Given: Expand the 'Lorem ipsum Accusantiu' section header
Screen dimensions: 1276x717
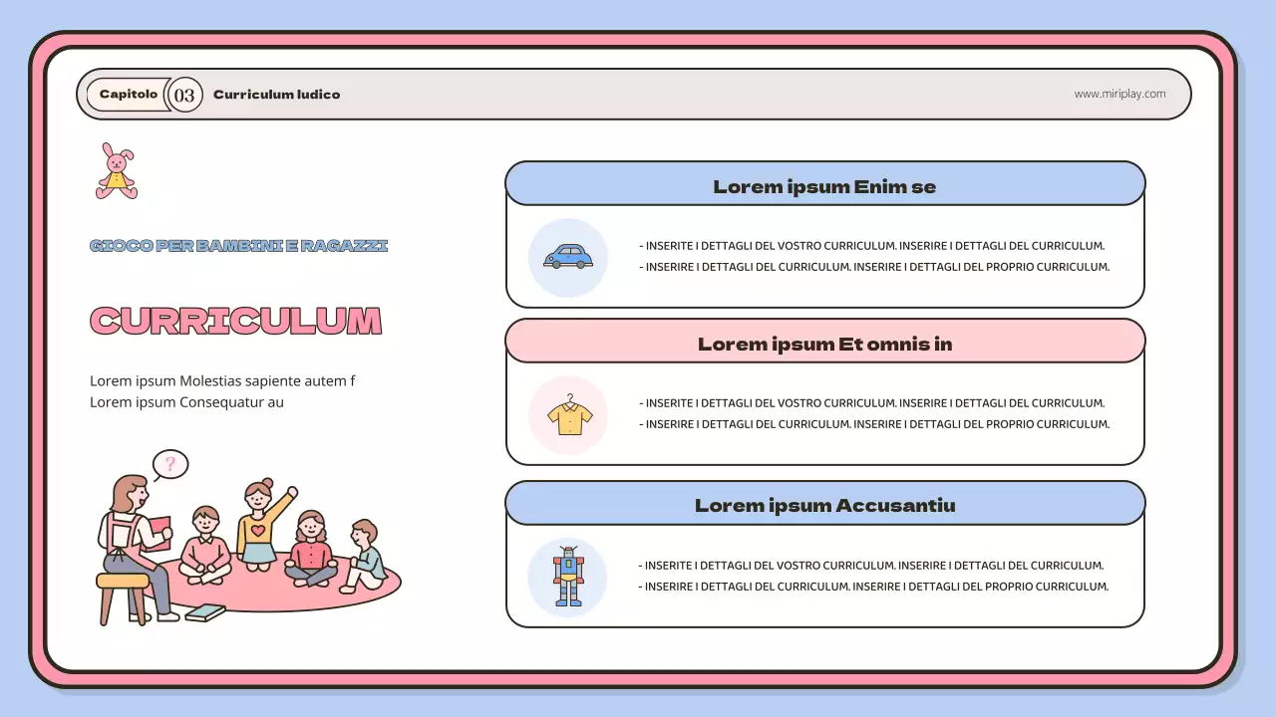Looking at the screenshot, I should [824, 505].
